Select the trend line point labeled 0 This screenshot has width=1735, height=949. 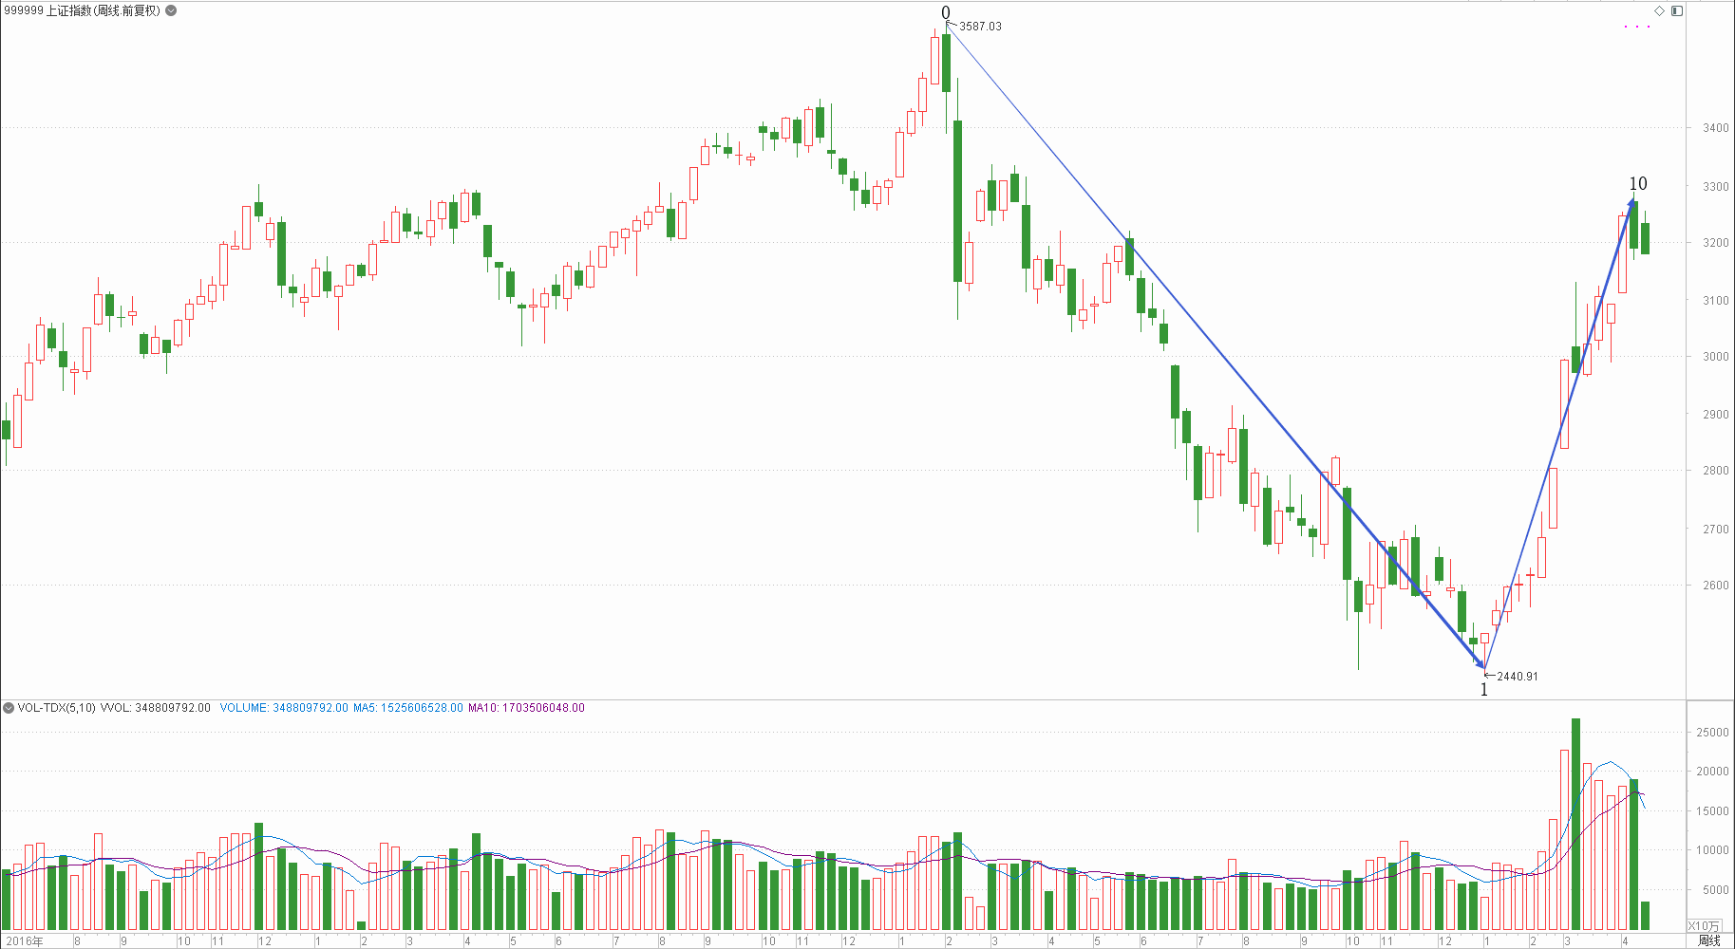click(946, 12)
